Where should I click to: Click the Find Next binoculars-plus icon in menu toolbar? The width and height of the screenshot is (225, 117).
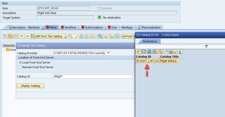coord(87,36)
